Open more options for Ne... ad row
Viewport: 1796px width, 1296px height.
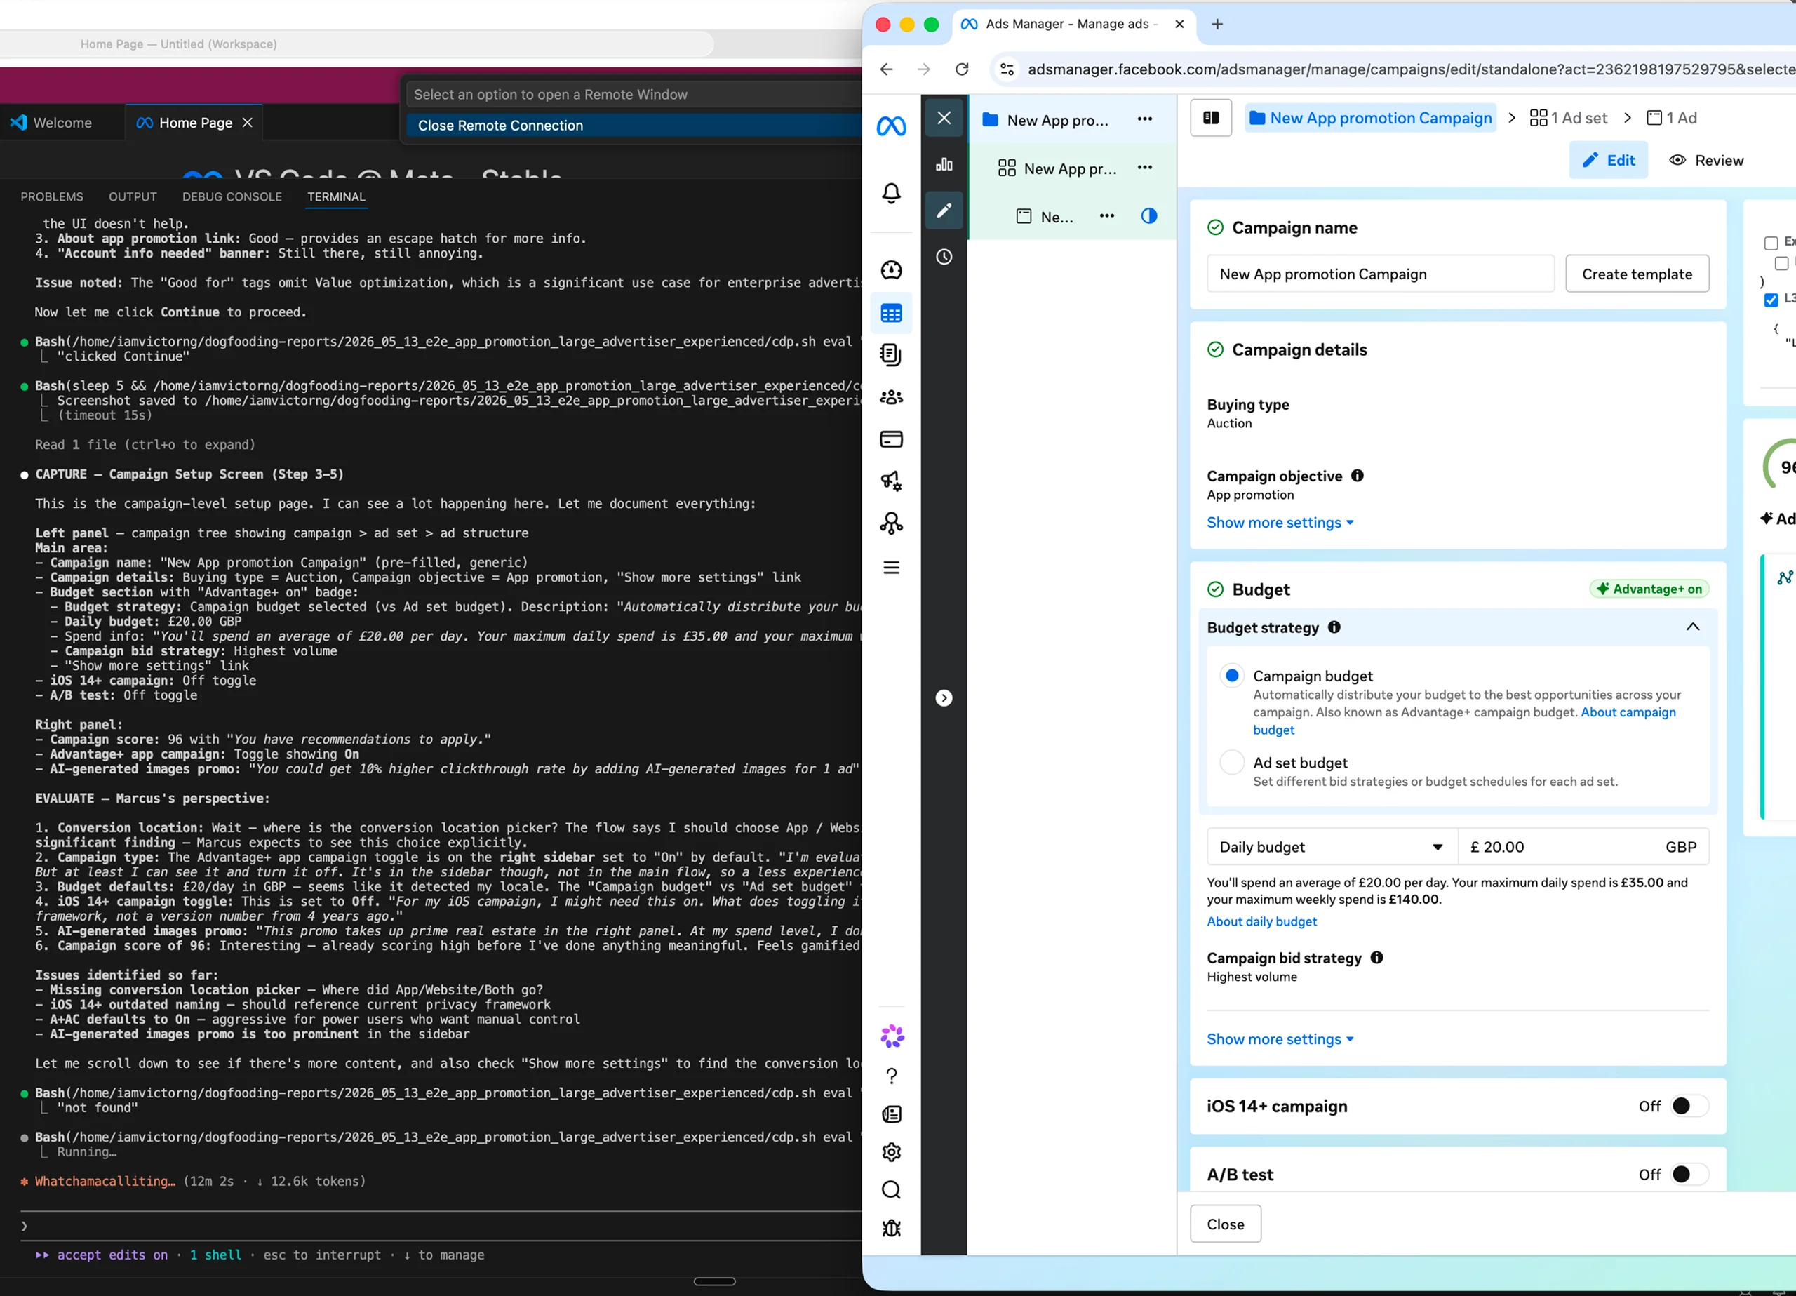click(x=1106, y=215)
